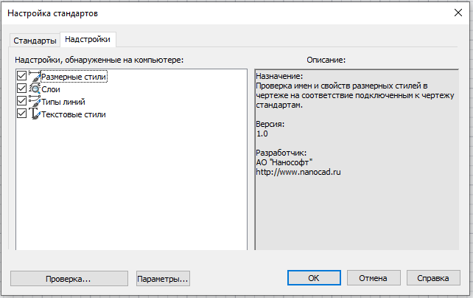Screen dimensions: 473x298
Task: Click the Размерные стили dimension icon
Action: (34, 76)
